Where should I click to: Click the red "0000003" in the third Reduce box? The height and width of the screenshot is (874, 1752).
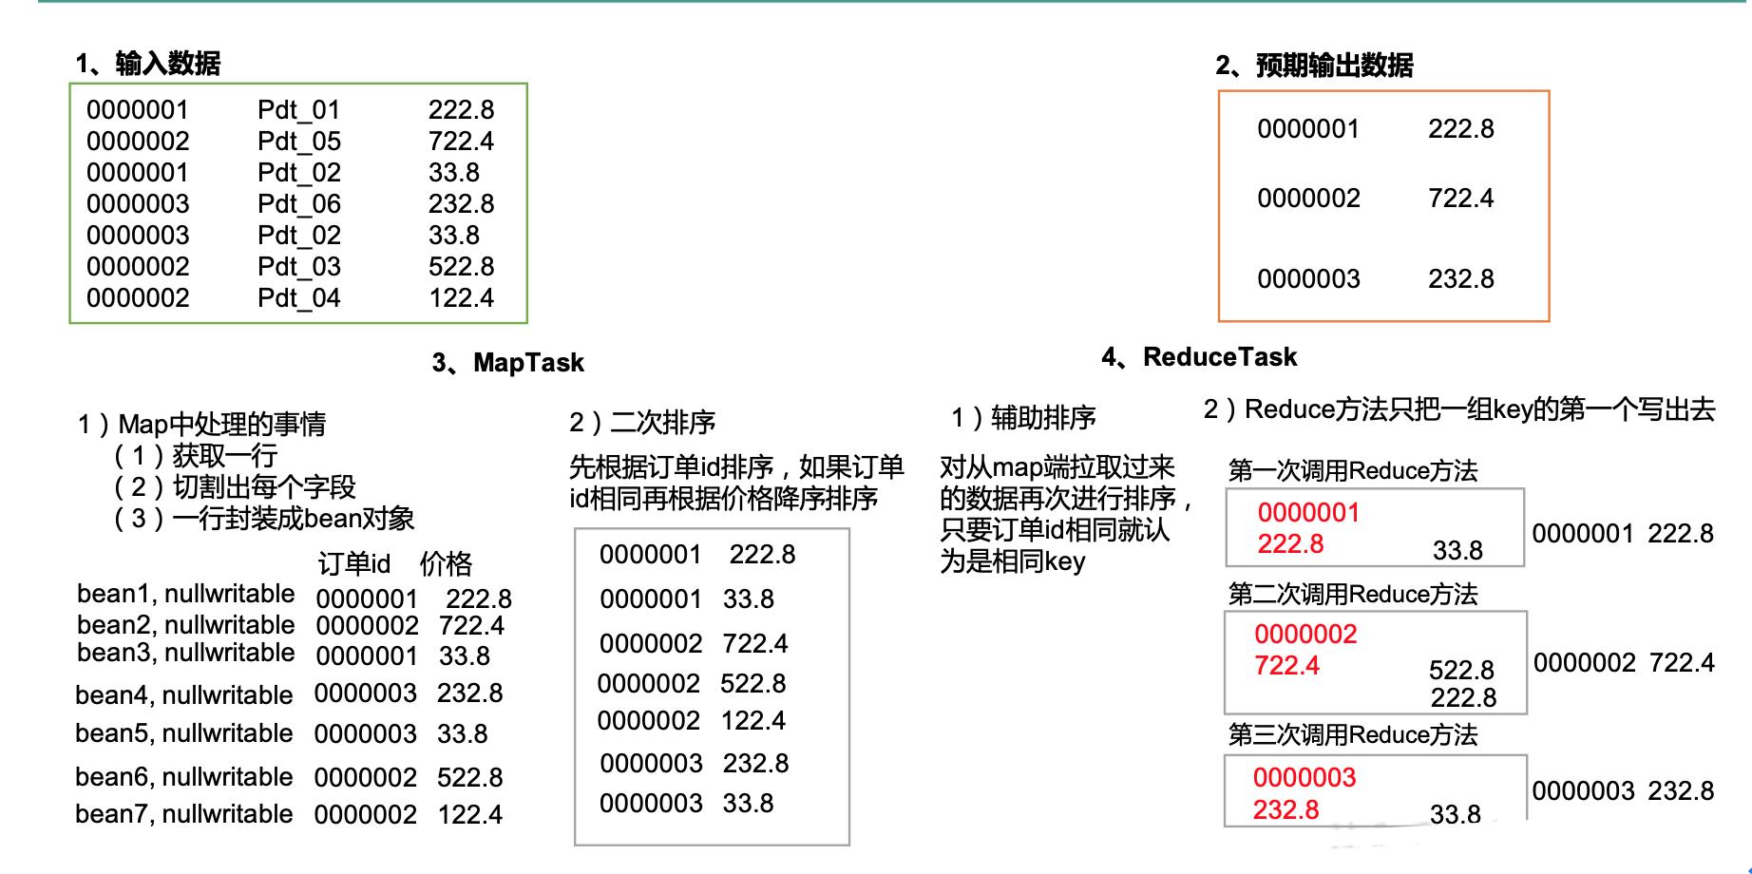point(1304,778)
